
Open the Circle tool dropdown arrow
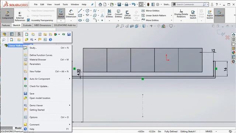(91, 11)
